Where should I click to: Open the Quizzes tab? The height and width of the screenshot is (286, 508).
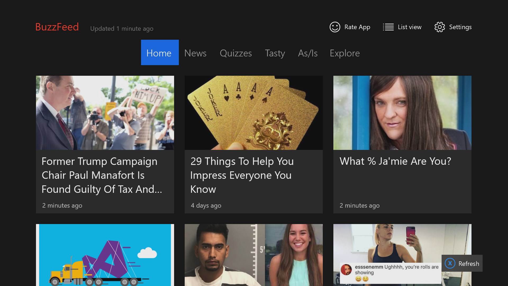tap(235, 53)
